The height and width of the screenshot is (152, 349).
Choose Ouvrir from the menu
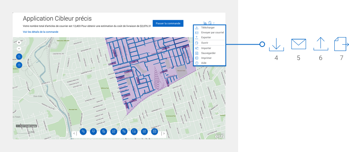tap(210, 43)
